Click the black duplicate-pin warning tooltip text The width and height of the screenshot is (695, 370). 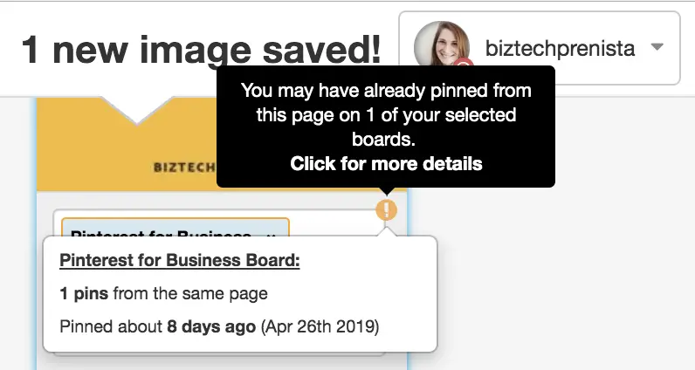(x=386, y=115)
